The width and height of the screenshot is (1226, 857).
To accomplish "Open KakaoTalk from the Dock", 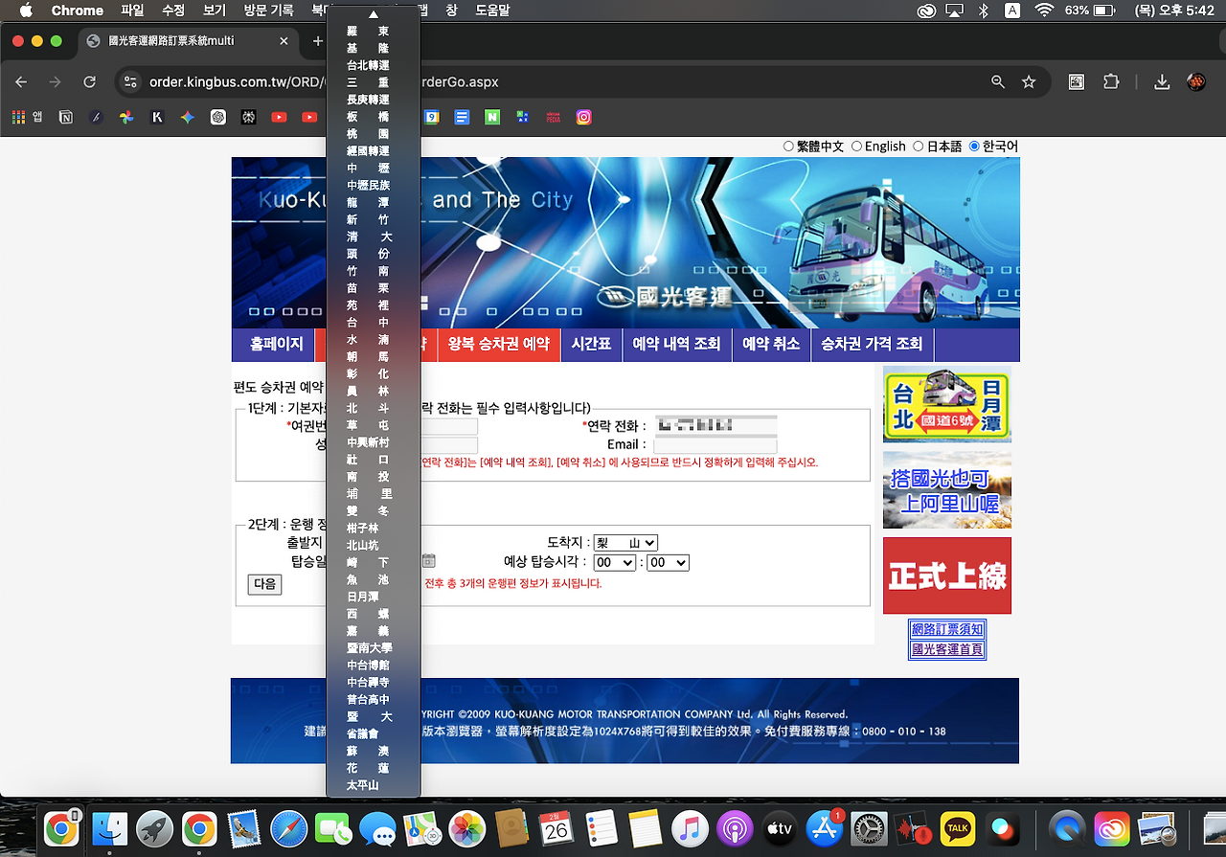I will (958, 828).
